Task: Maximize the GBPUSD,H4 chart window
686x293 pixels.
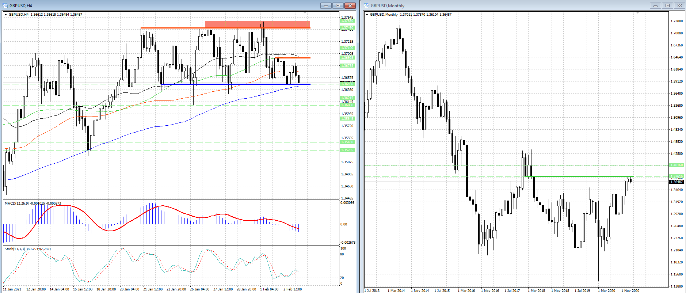Action: 338,5
